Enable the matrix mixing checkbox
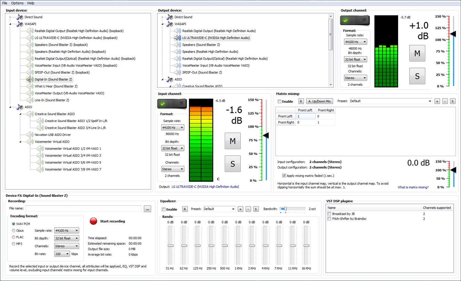 click(280, 102)
